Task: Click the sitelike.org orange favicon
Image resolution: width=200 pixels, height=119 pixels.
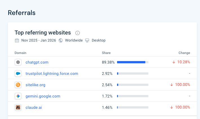Action: tap(18, 85)
